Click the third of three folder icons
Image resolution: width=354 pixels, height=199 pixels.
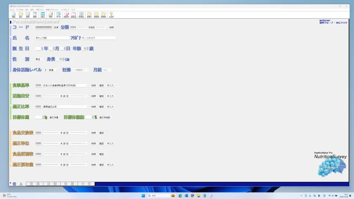click(103, 15)
